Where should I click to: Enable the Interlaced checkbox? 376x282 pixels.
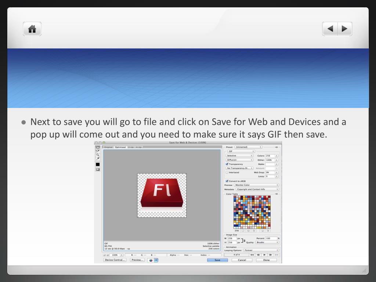point(227,173)
